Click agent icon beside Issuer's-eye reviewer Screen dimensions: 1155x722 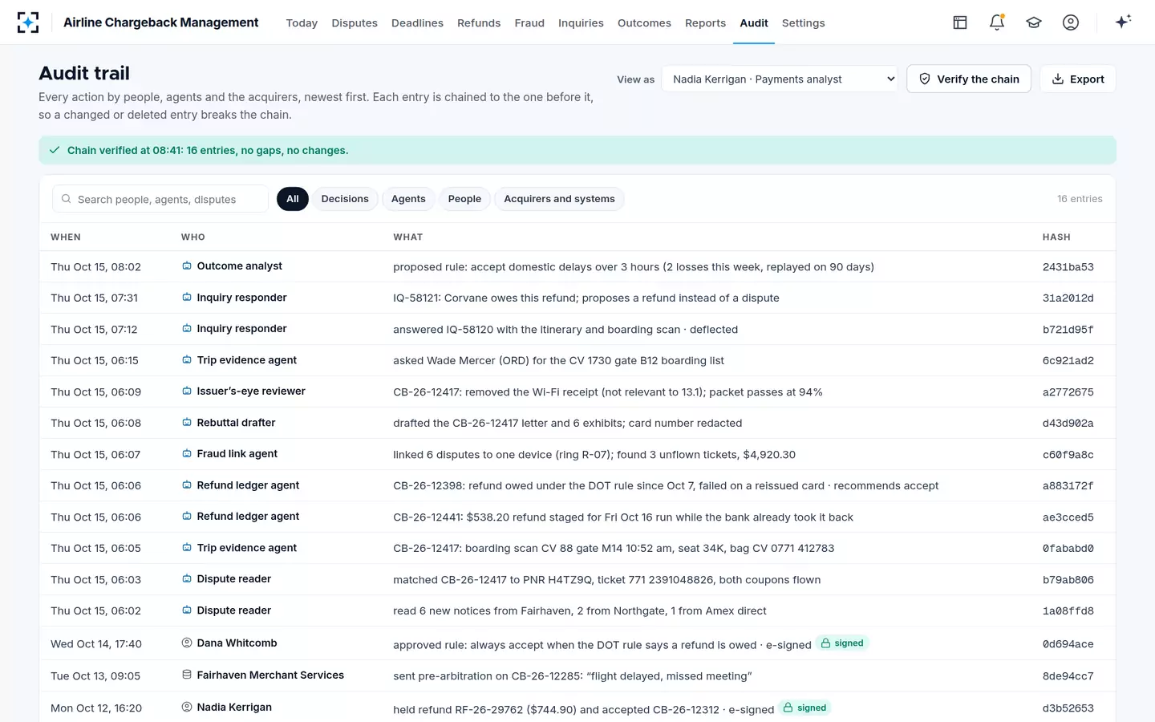[x=187, y=391]
